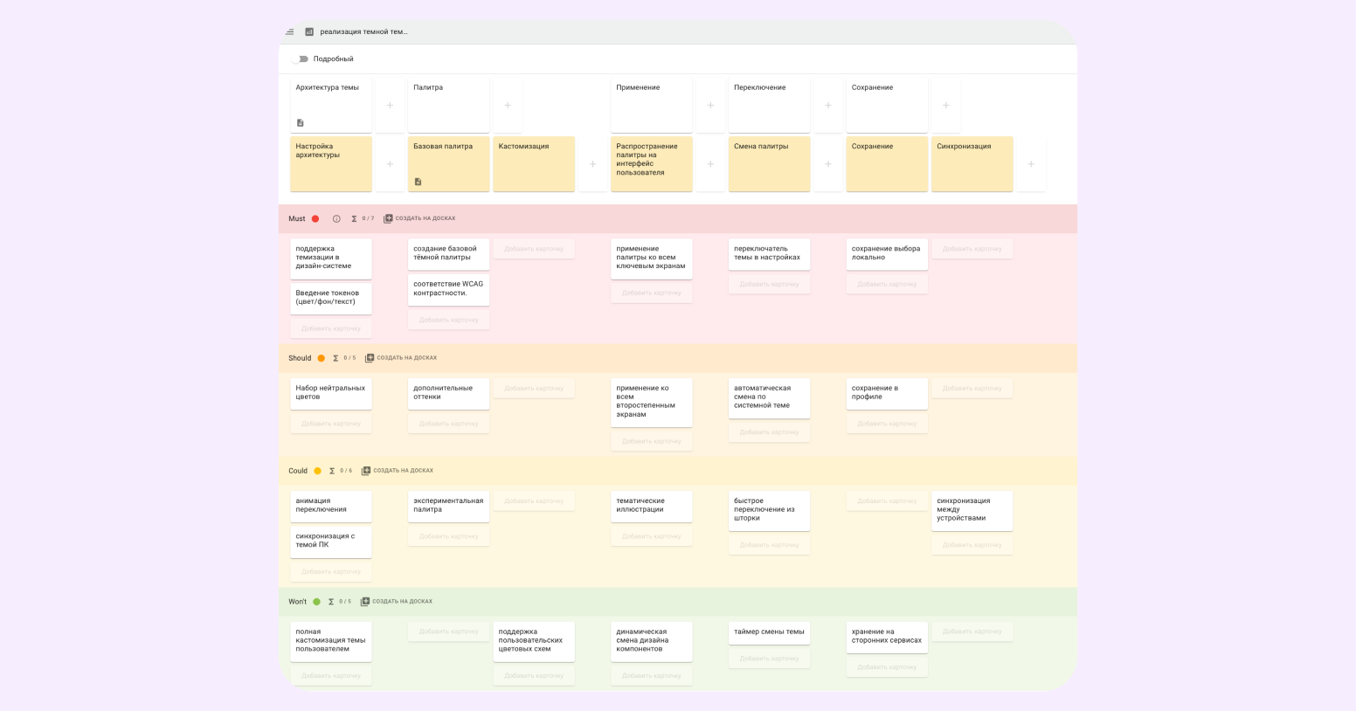Enable the Подробный toggle switch
The width and height of the screenshot is (1356, 711).
(x=301, y=59)
